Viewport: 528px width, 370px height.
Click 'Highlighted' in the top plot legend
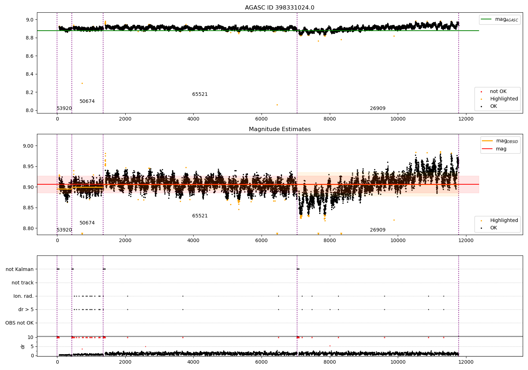tap(500, 99)
